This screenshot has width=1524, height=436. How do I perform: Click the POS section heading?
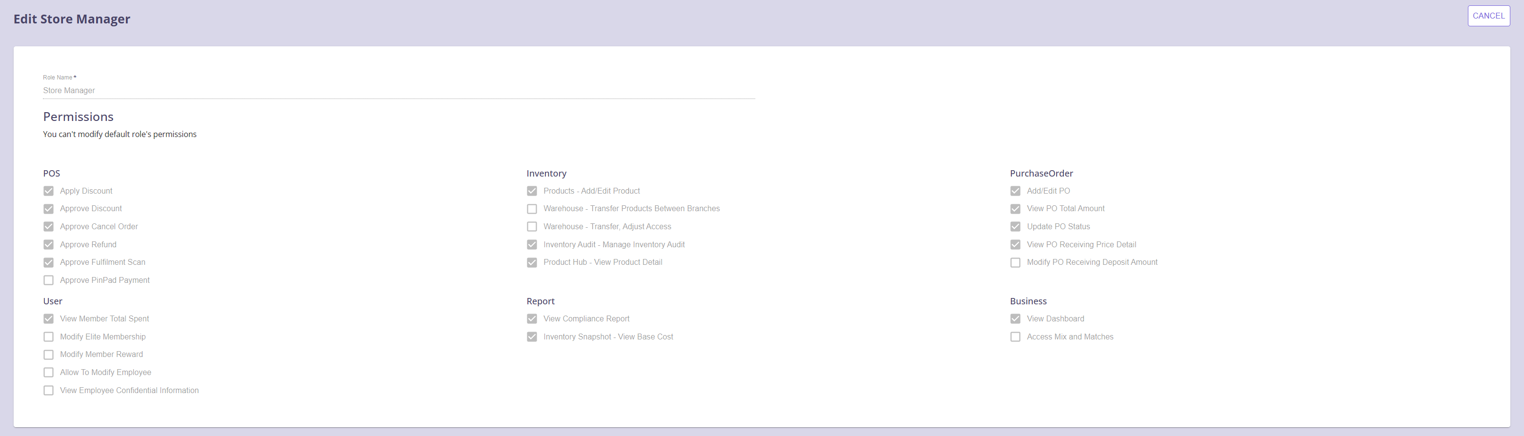tap(52, 173)
